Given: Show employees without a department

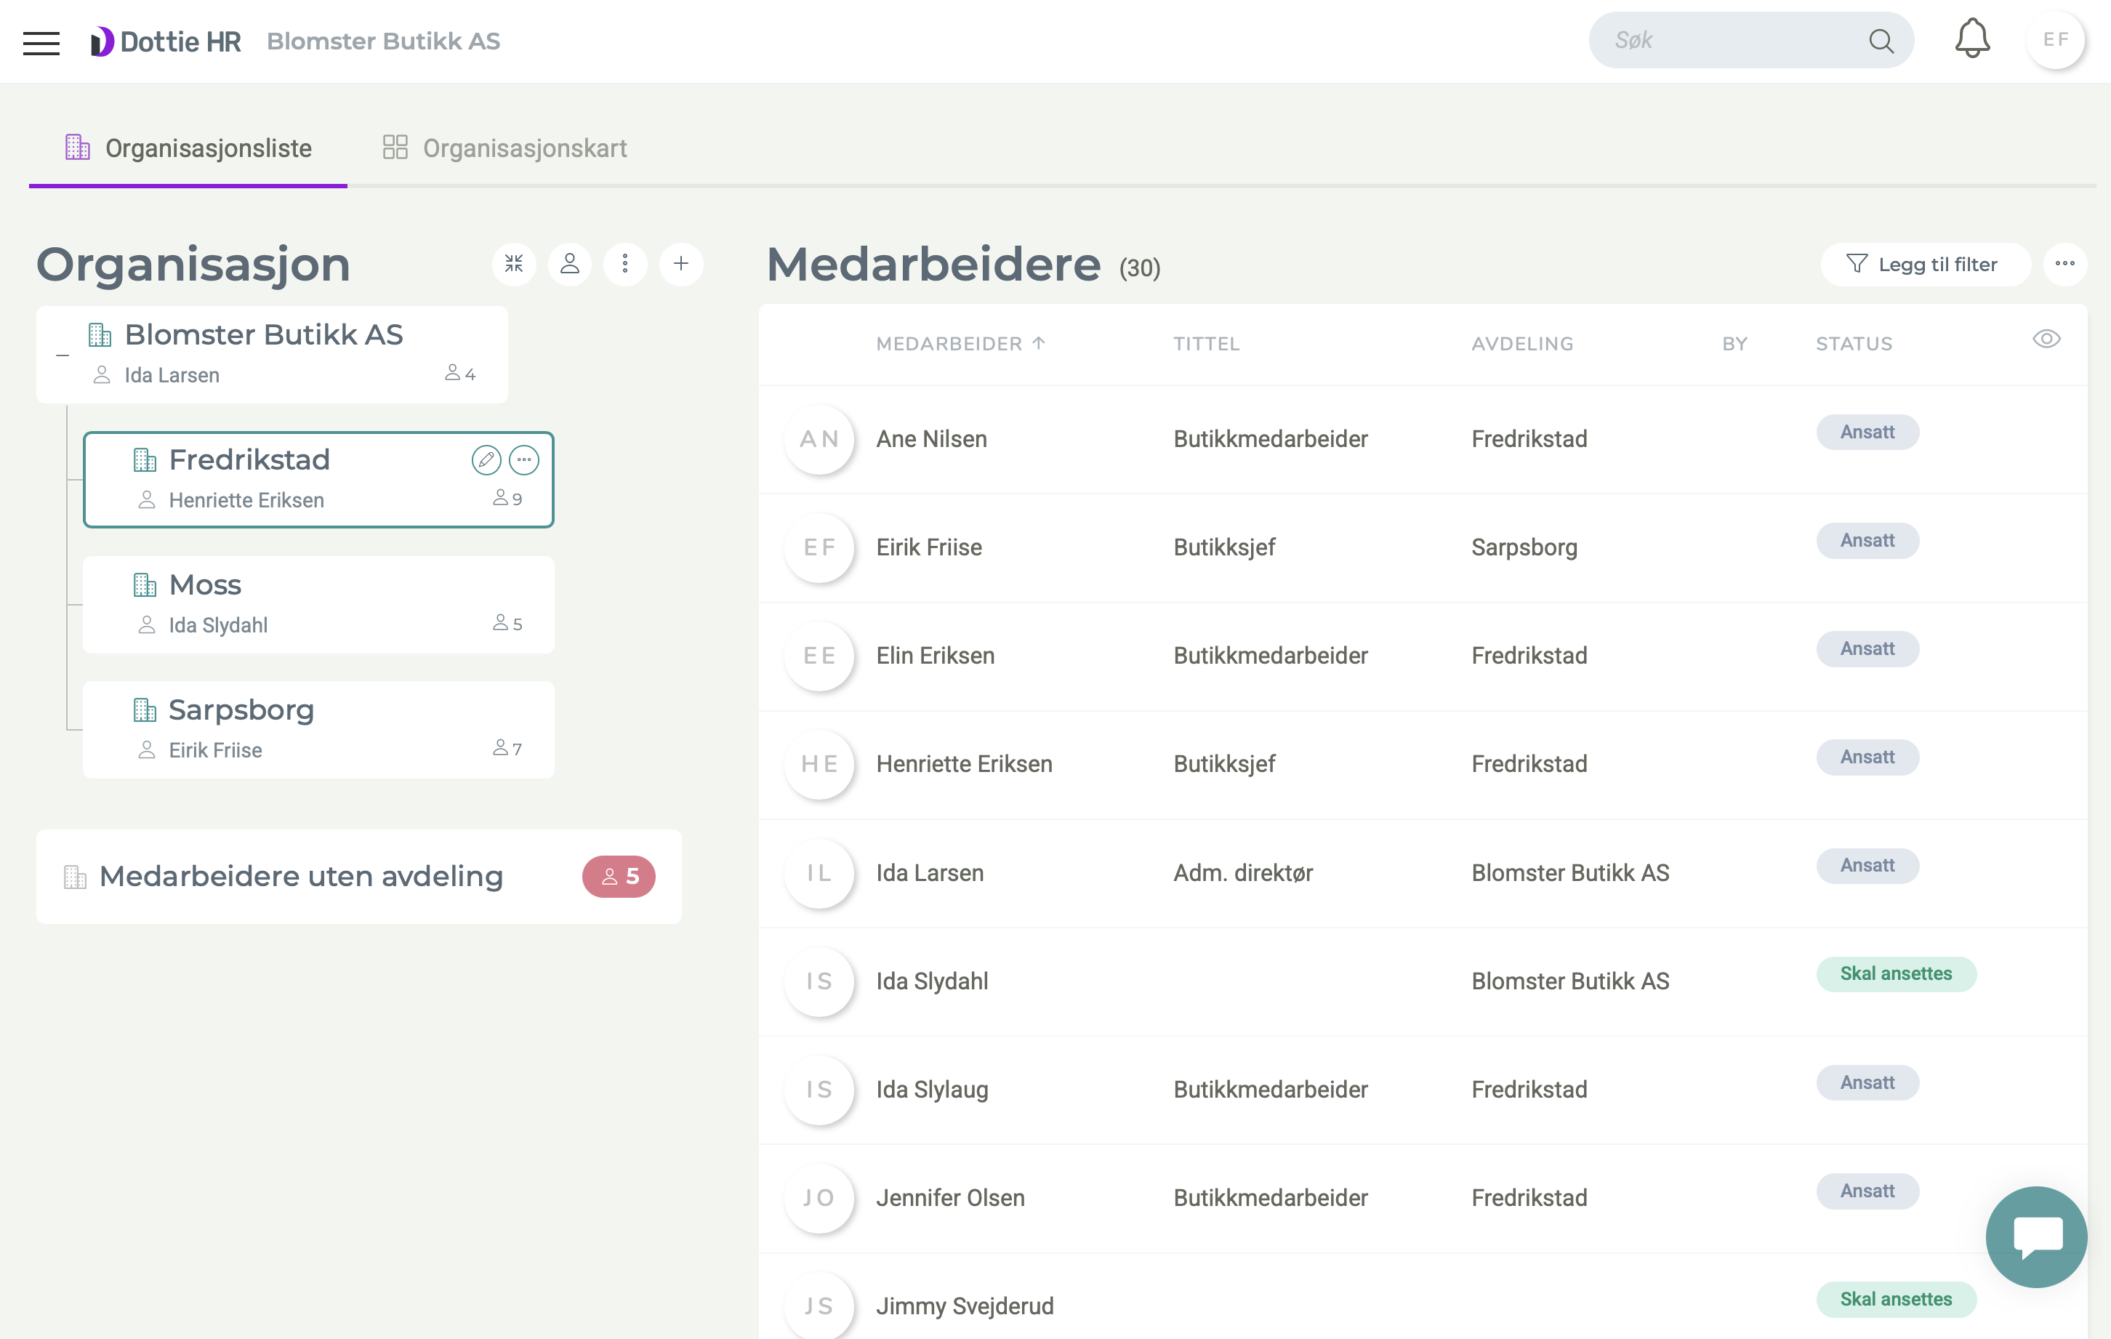Looking at the screenshot, I should (301, 876).
